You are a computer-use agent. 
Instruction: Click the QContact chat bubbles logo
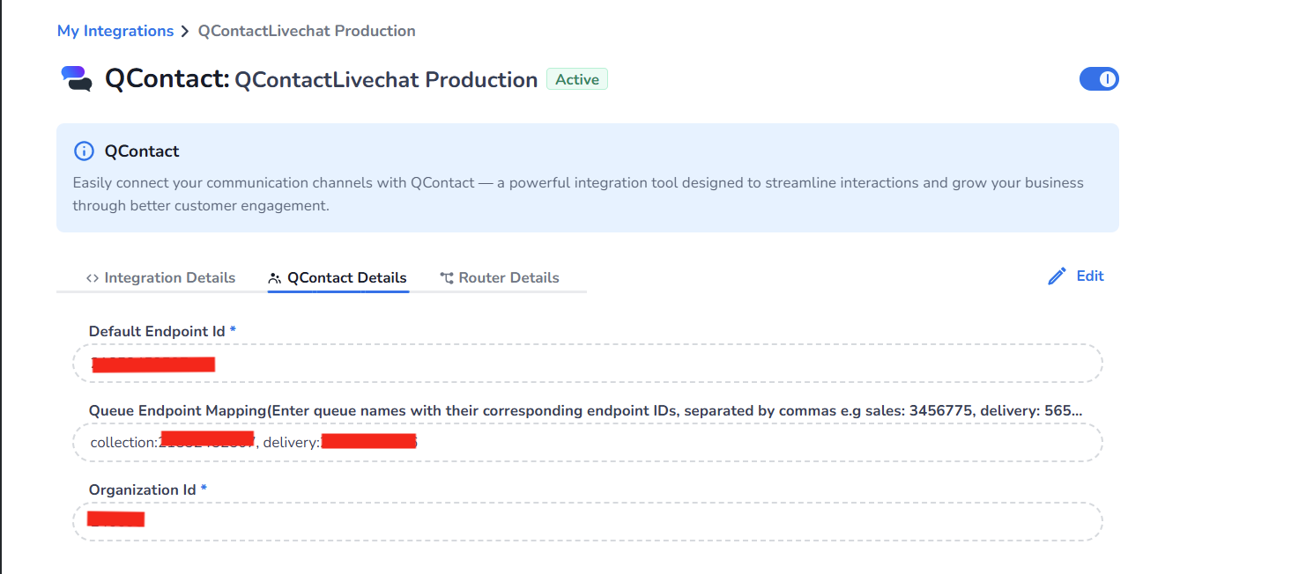77,79
